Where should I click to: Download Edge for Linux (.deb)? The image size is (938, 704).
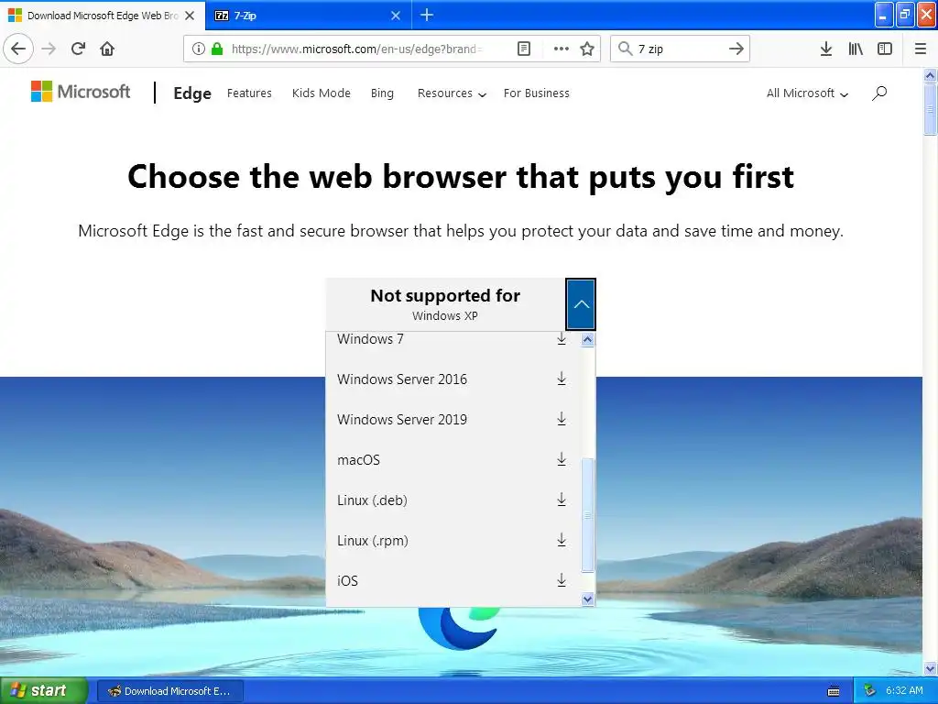562,500
